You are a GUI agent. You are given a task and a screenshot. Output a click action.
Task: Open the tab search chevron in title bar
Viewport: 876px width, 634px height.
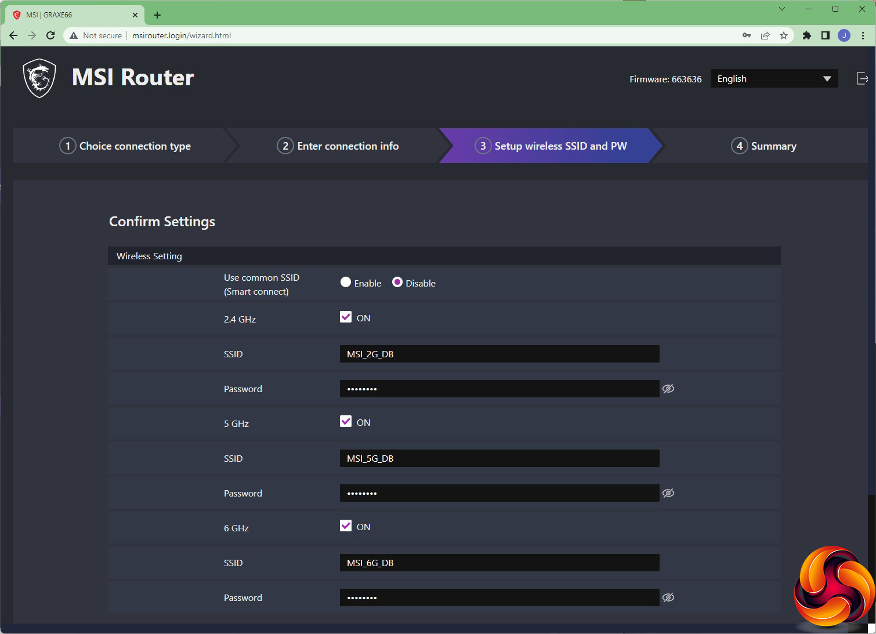pos(781,9)
